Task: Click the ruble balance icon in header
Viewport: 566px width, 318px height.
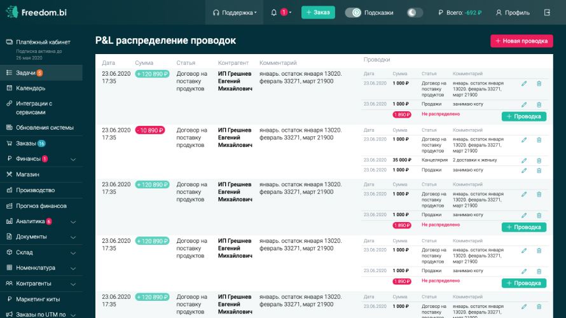Action: pyautogui.click(x=441, y=13)
